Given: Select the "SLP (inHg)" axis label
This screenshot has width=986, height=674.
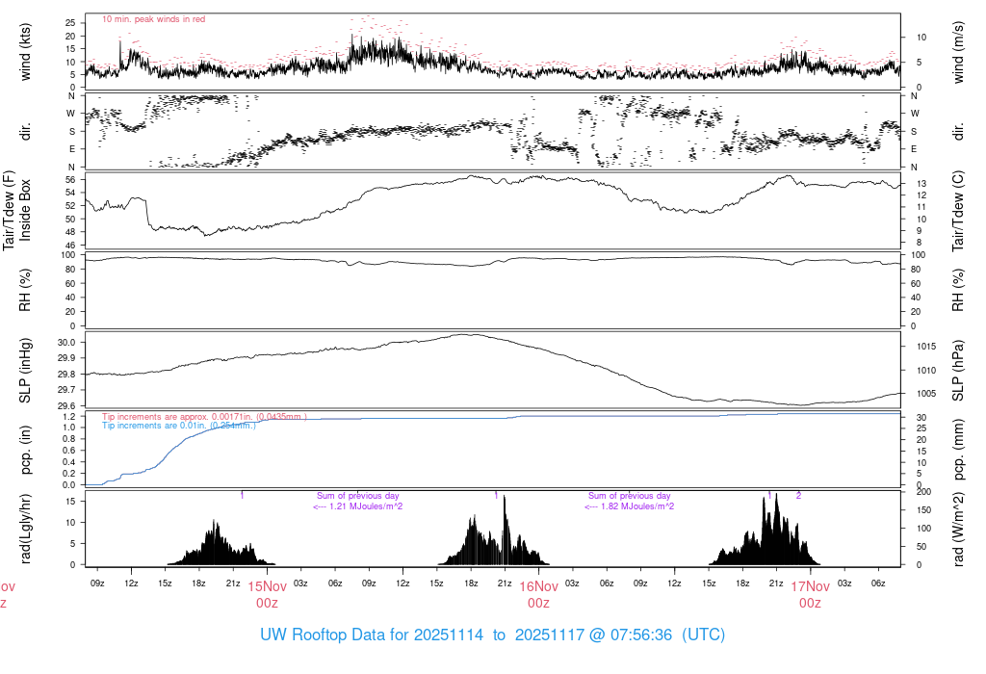Looking at the screenshot, I should click(25, 371).
